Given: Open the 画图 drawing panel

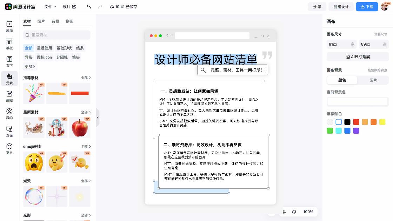Looking at the screenshot, I should [x=9, y=97].
